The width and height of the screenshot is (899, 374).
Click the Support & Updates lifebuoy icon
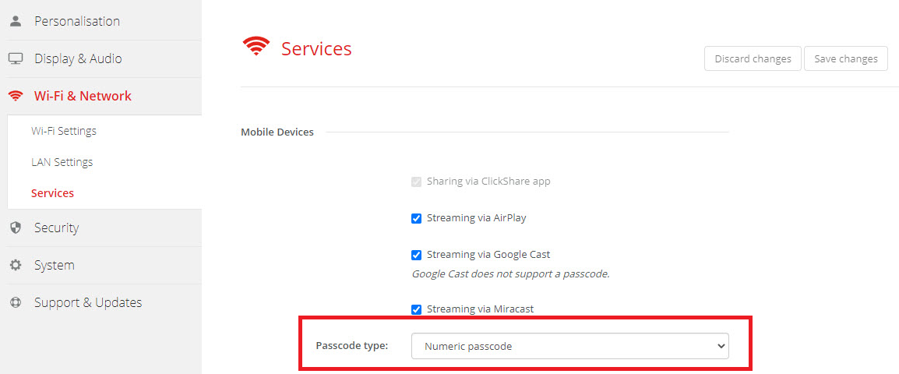click(15, 302)
